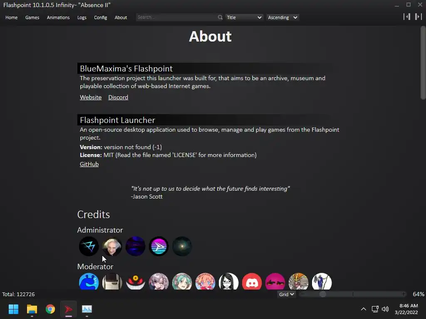Open the Animations tab
Image resolution: width=426 pixels, height=319 pixels.
pos(58,17)
